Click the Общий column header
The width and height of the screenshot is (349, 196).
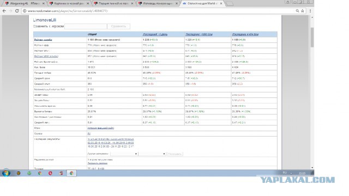click(92, 34)
